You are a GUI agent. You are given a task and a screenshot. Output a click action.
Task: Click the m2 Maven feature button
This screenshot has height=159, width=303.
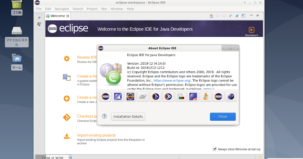point(193,96)
